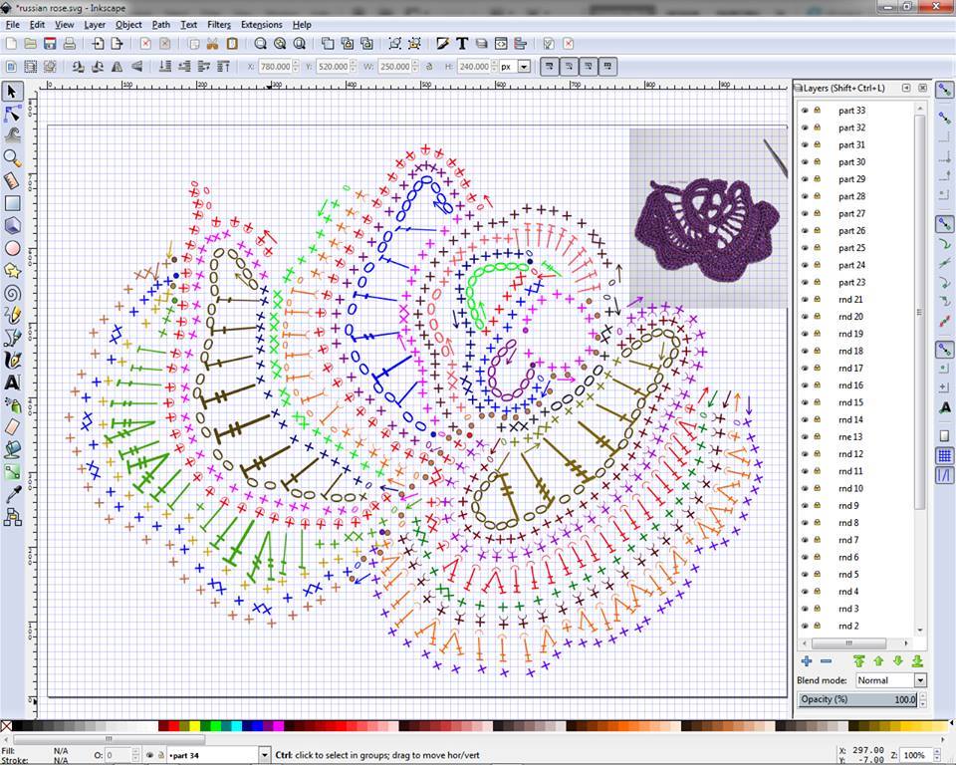
Task: Toggle visibility of rnd 10 layer
Action: click(805, 488)
